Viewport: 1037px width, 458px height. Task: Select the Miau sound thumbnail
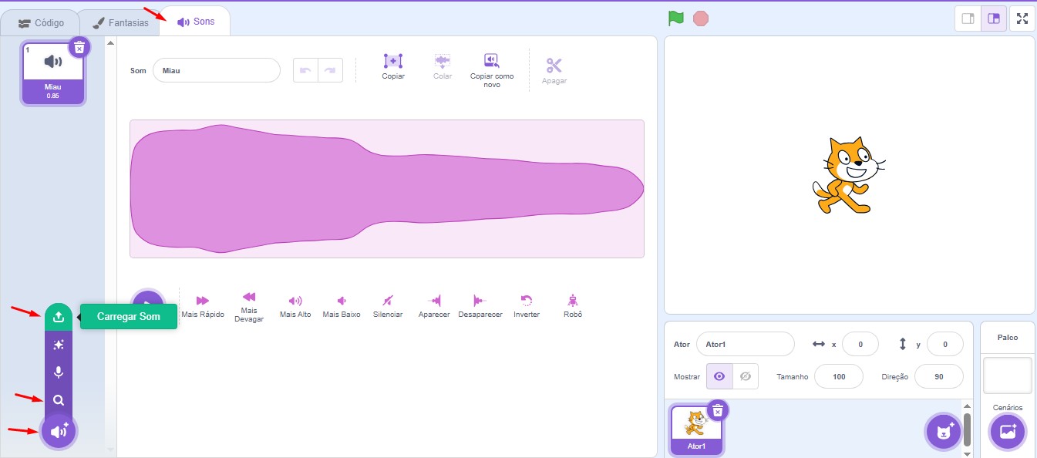53,72
